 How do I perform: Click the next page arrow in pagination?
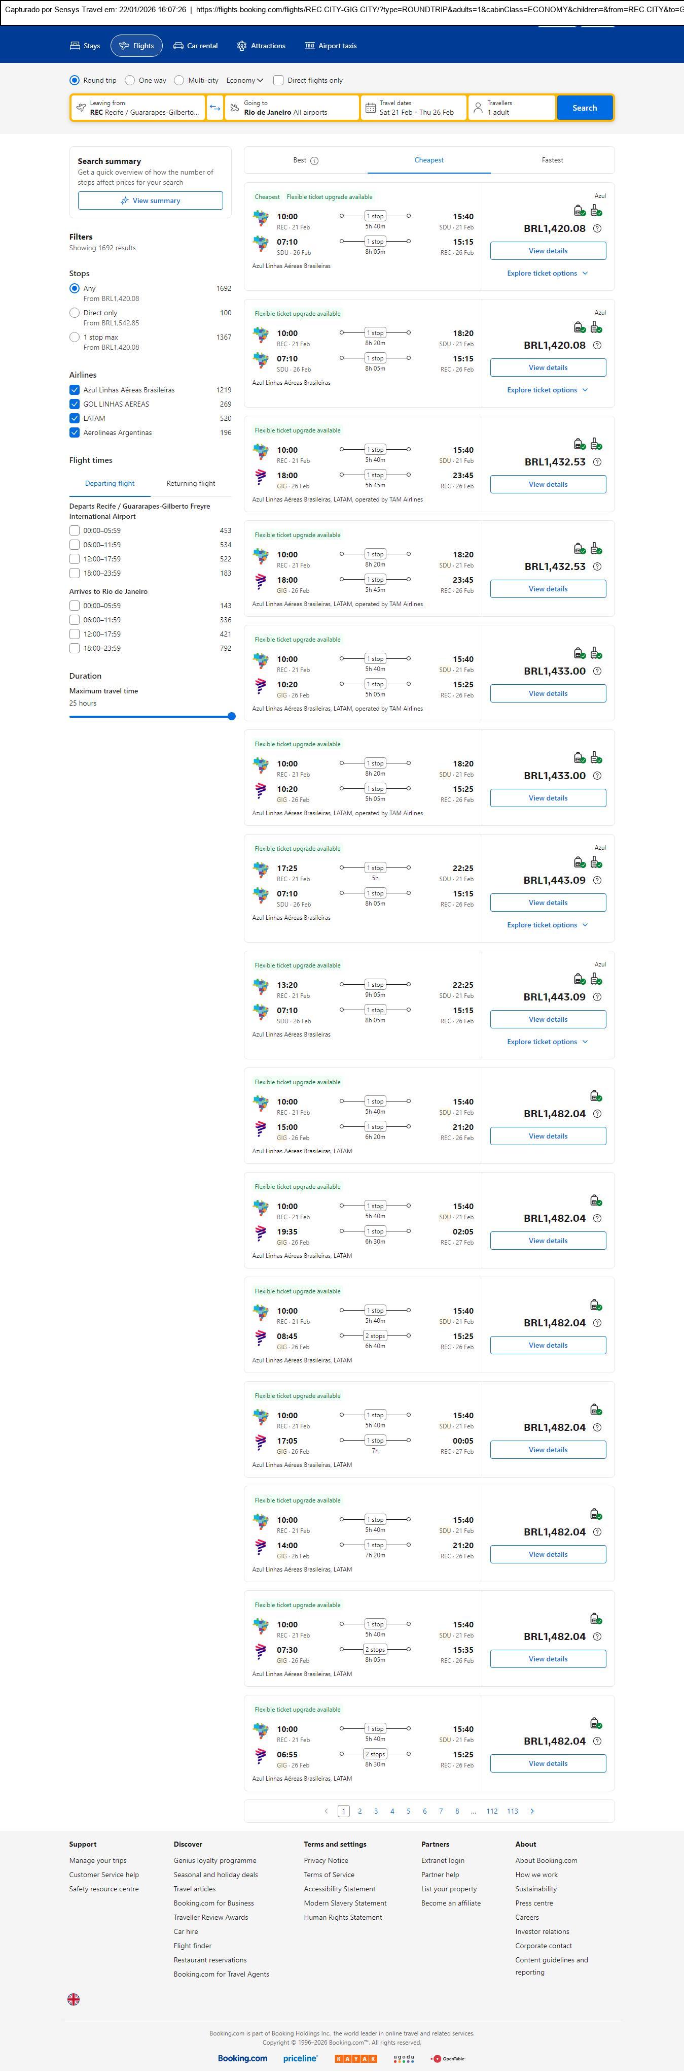(x=532, y=1811)
